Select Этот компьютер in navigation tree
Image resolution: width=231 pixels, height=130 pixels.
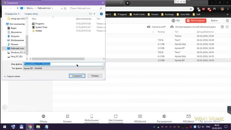click(x=15, y=24)
